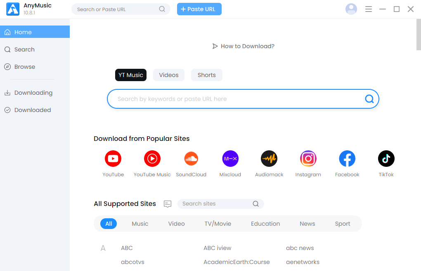Click the Search sites input field
This screenshot has height=271, width=421.
(x=215, y=204)
